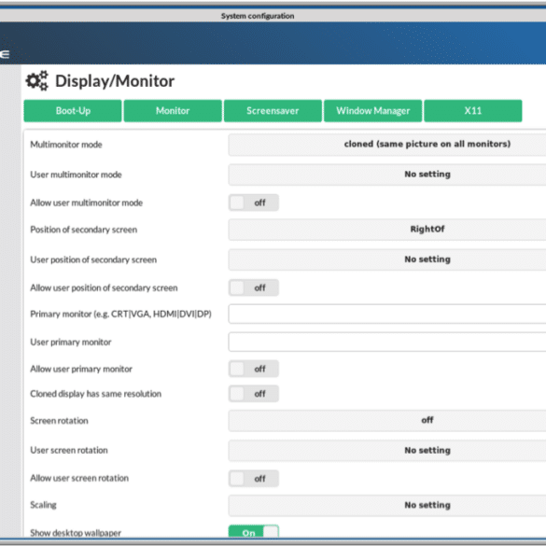Focus the User primary monitor field

click(387, 342)
